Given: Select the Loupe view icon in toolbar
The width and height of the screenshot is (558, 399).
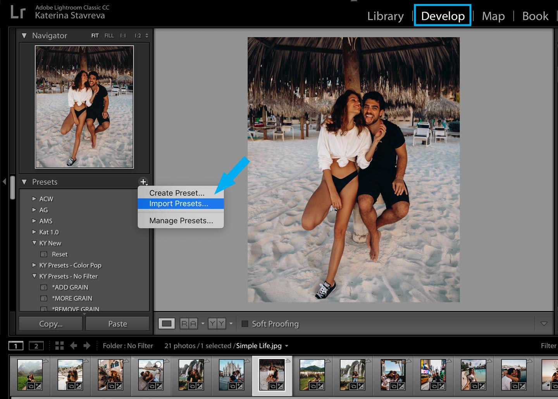Looking at the screenshot, I should (167, 323).
